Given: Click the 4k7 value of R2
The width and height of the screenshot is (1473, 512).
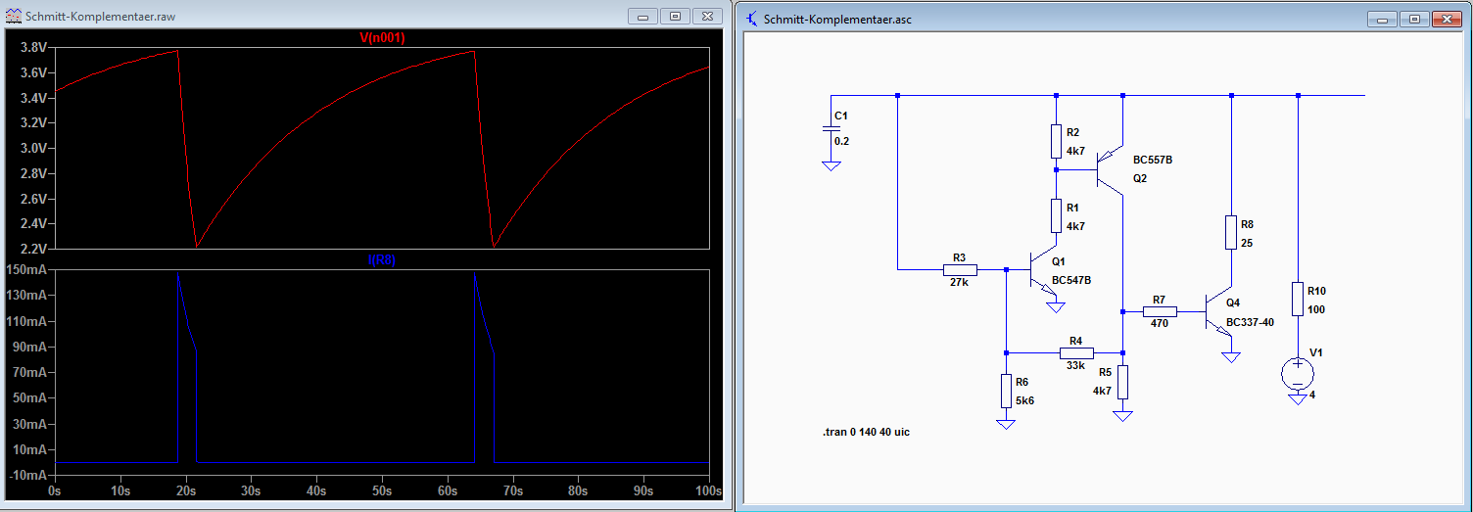Looking at the screenshot, I should click(x=1075, y=151).
